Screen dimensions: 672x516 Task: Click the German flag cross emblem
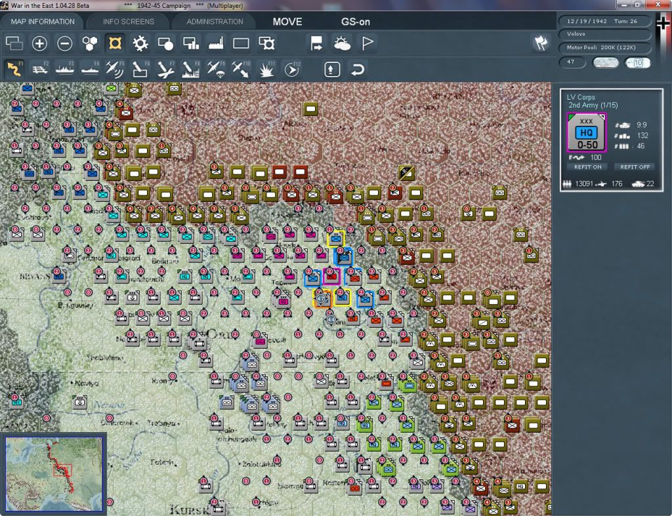pyautogui.click(x=663, y=22)
